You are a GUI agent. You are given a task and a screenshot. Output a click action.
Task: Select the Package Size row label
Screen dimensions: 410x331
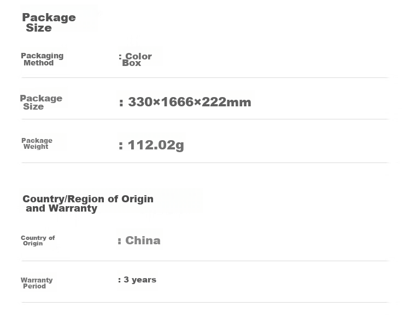pos(41,103)
